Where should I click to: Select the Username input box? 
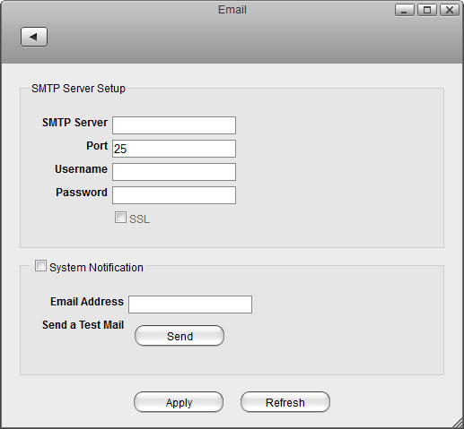[x=174, y=172]
